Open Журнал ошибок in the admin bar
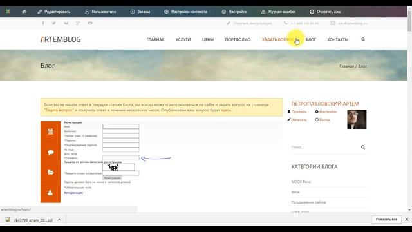 [278, 12]
